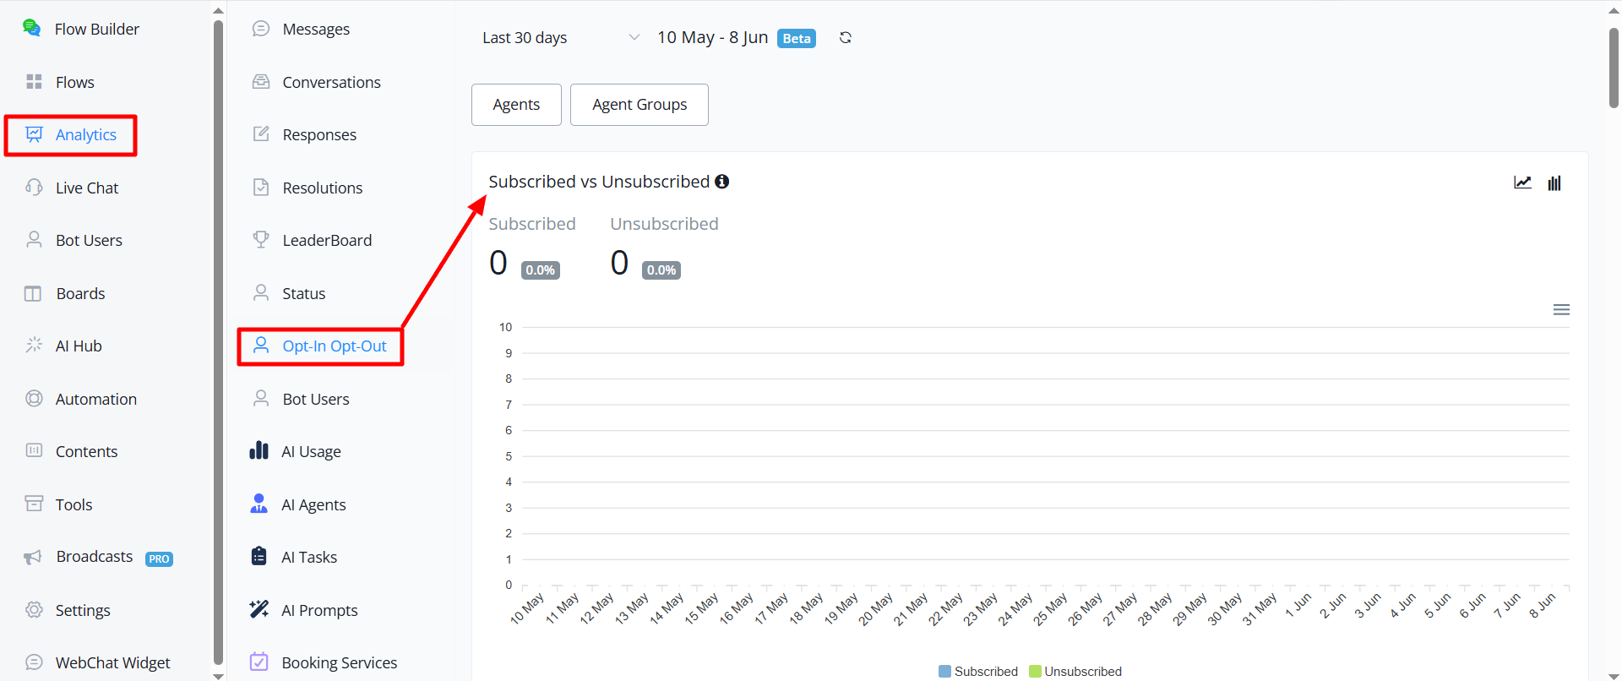Click the Live Chat headset icon
The height and width of the screenshot is (681, 1622).
tap(34, 187)
